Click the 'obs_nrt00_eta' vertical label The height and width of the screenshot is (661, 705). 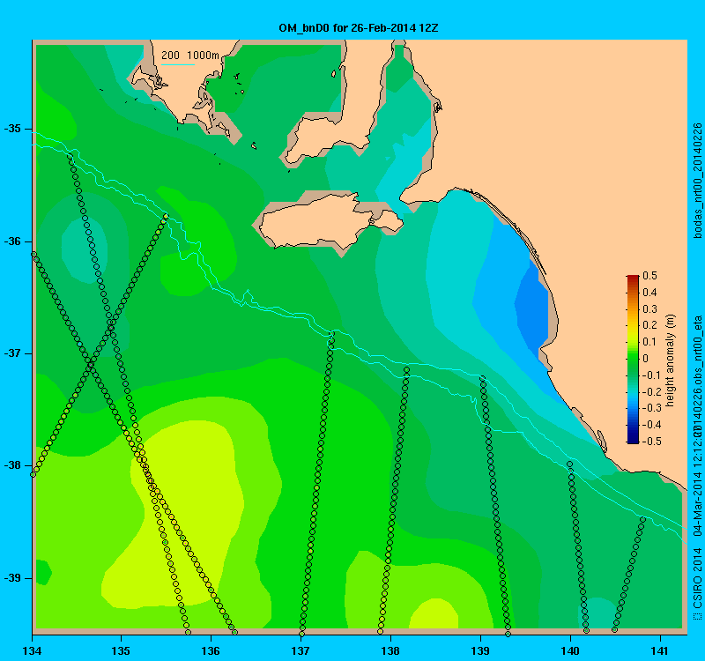pos(697,351)
